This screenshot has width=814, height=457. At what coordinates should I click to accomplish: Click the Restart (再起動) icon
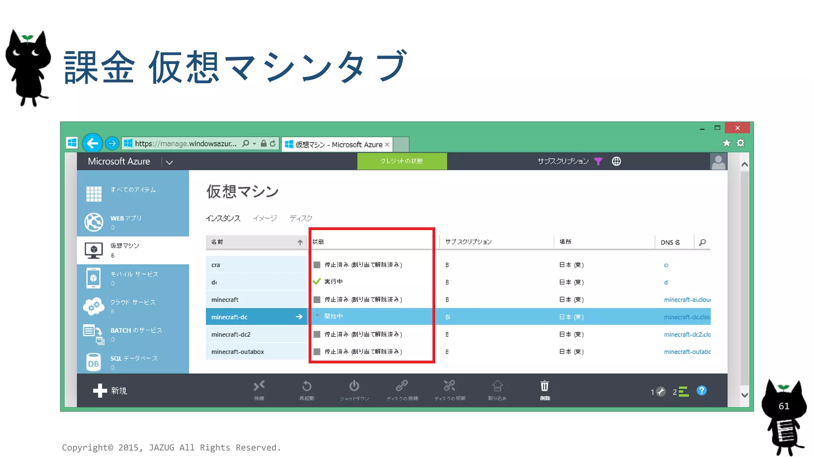[306, 386]
